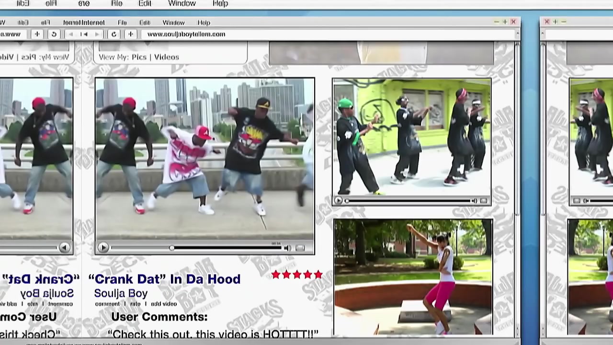Click the play button of the mirrored left-edge player
Viewport: 613px width, 345px height.
click(x=65, y=247)
